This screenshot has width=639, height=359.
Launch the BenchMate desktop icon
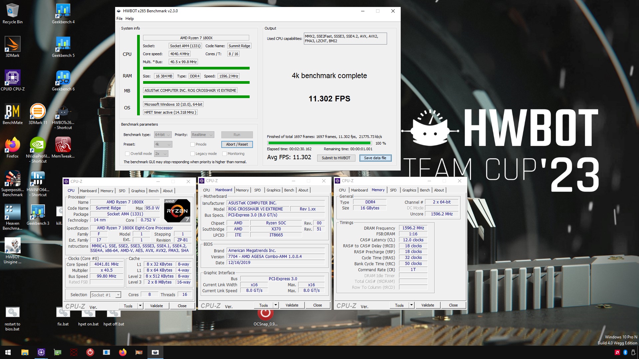pos(13,114)
